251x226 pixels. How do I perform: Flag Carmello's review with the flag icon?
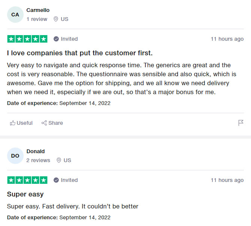coord(241,123)
